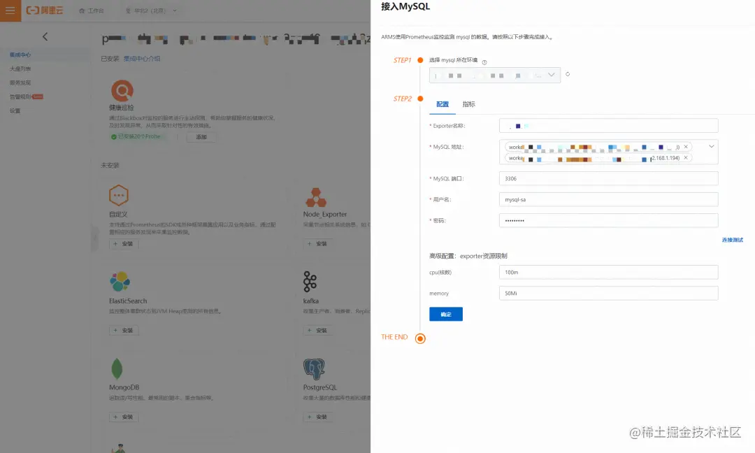Screen dimensions: 755x453
Task: Open 设置 in the sidebar
Action: (15, 110)
